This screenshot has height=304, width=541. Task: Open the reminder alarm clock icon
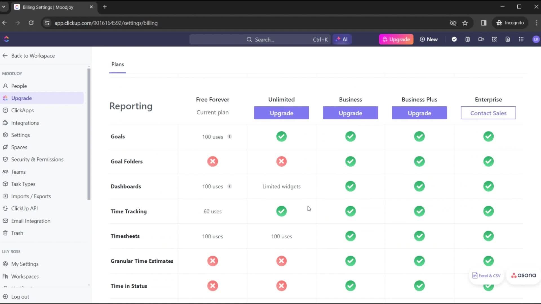(494, 39)
